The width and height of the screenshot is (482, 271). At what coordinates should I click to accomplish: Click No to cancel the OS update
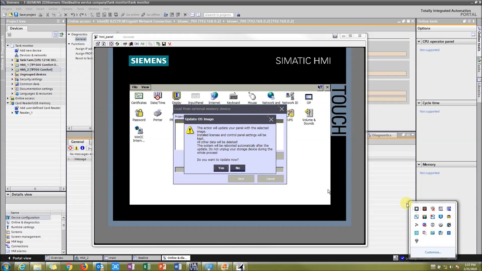[x=238, y=168]
